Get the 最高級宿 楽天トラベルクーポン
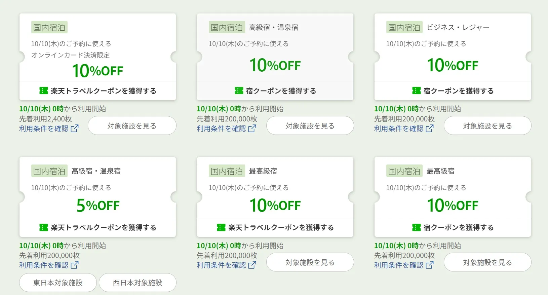This screenshot has width=548, height=295. point(275,228)
